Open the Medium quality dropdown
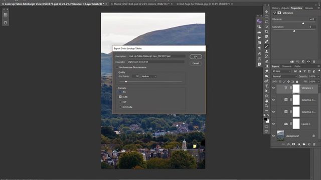321x180 pixels. coord(149,76)
